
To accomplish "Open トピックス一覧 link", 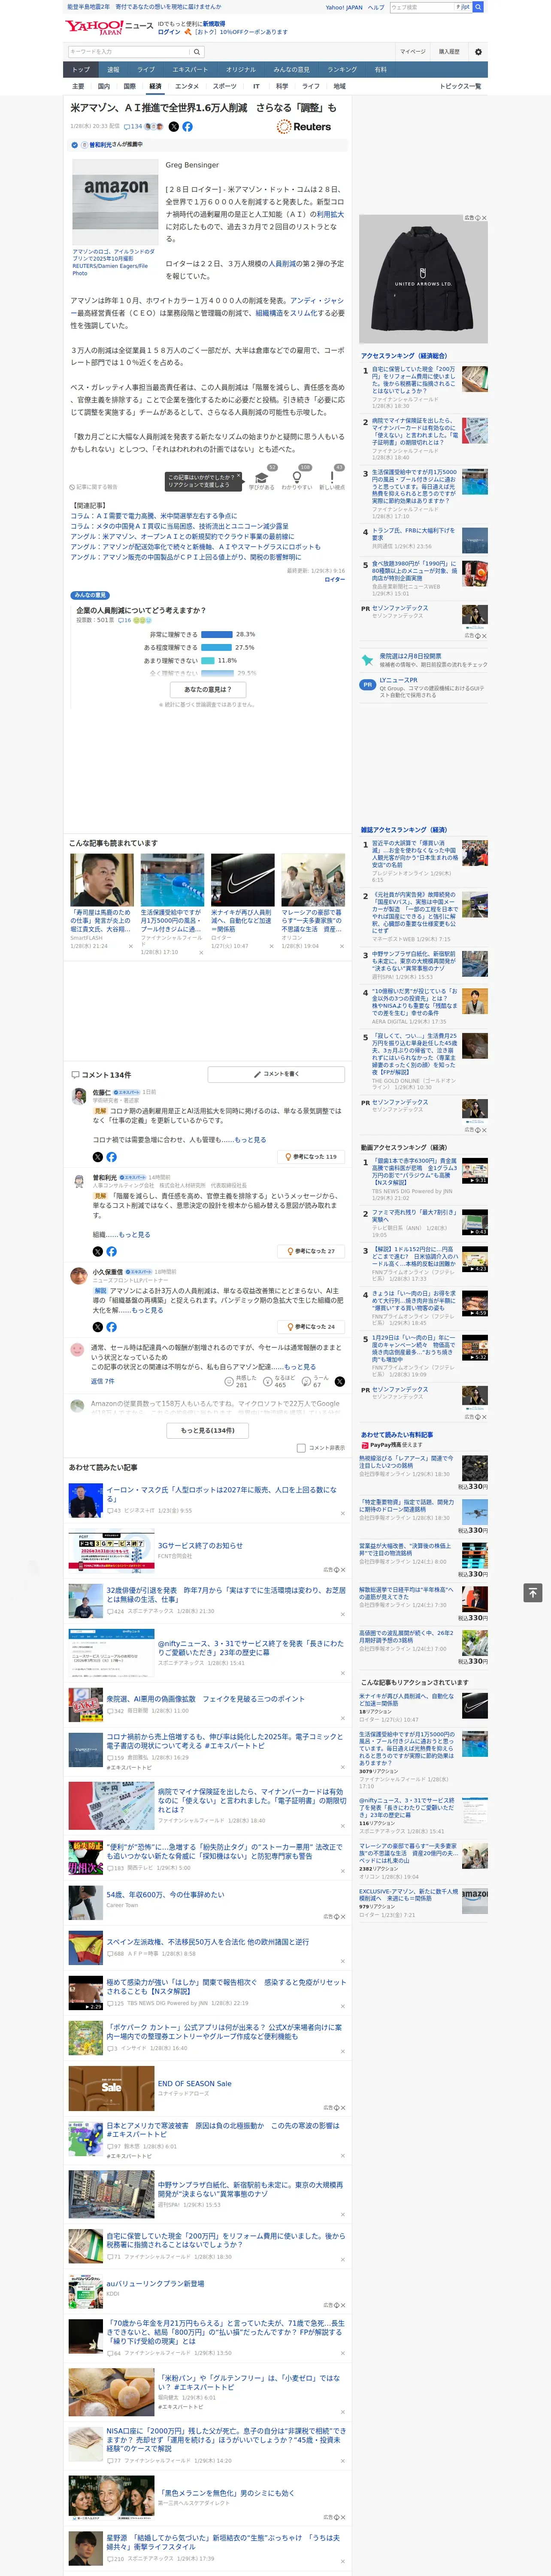I will pyautogui.click(x=460, y=86).
